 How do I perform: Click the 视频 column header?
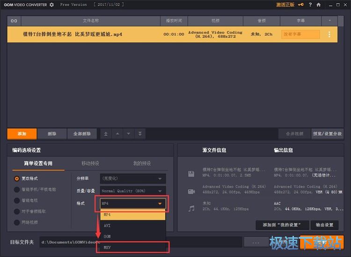pyautogui.click(x=215, y=21)
